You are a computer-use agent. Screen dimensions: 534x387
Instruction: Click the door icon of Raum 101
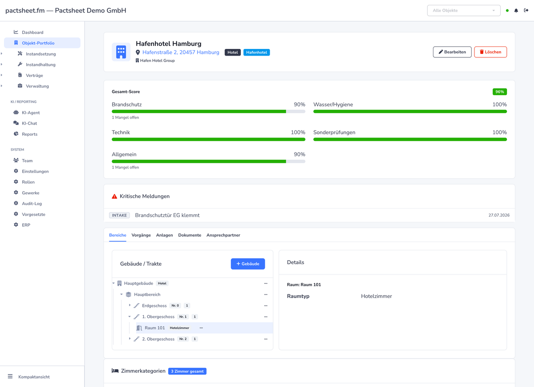(x=139, y=328)
